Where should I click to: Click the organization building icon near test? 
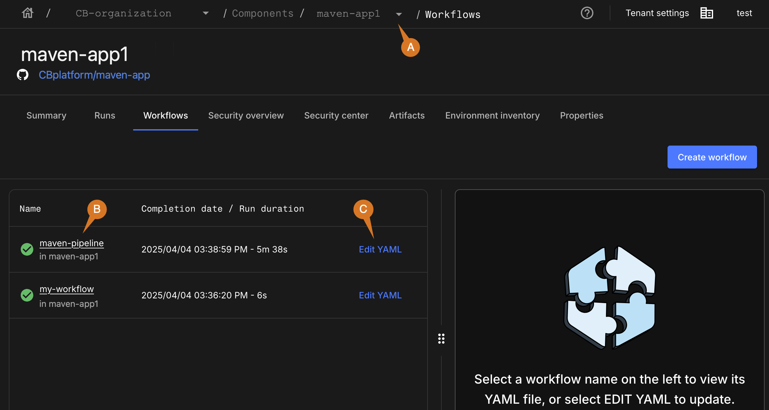pyautogui.click(x=707, y=13)
